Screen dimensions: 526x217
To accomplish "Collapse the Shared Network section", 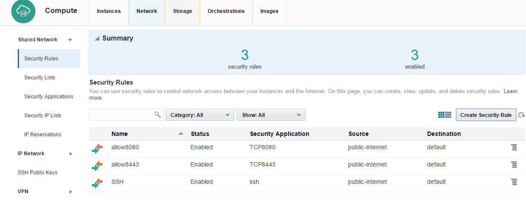I will coord(70,40).
